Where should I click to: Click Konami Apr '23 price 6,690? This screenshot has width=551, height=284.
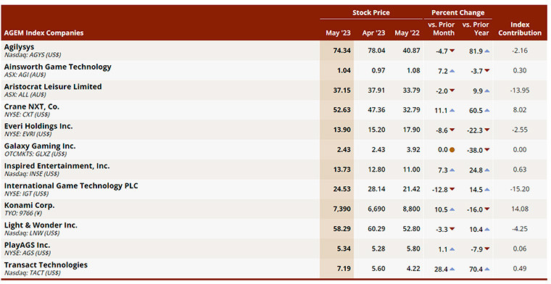coord(376,209)
